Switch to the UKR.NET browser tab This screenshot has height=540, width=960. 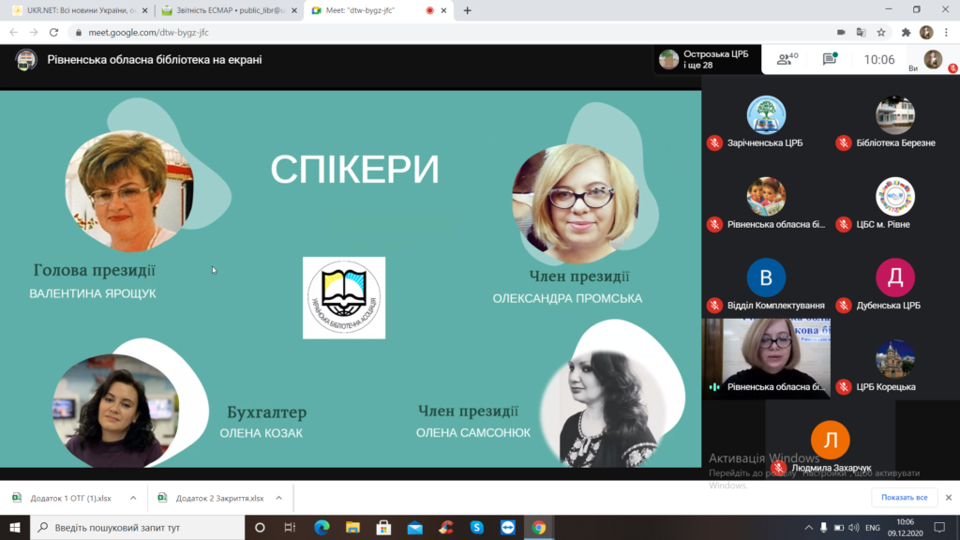[x=73, y=10]
